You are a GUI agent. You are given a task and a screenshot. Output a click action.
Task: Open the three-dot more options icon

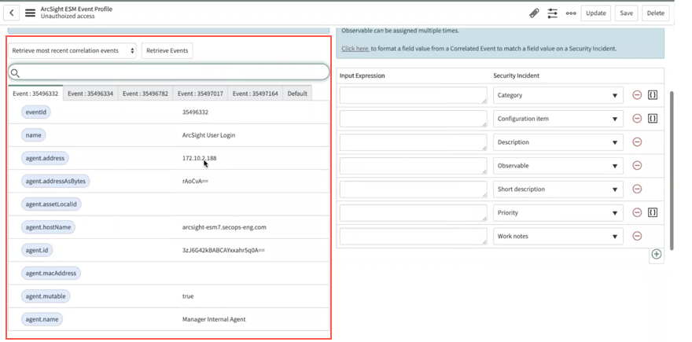click(x=571, y=13)
